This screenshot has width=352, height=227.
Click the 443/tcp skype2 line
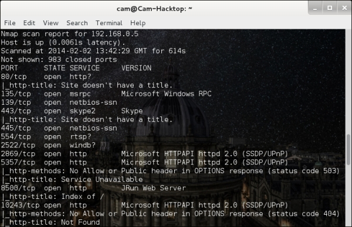[x=72, y=111]
